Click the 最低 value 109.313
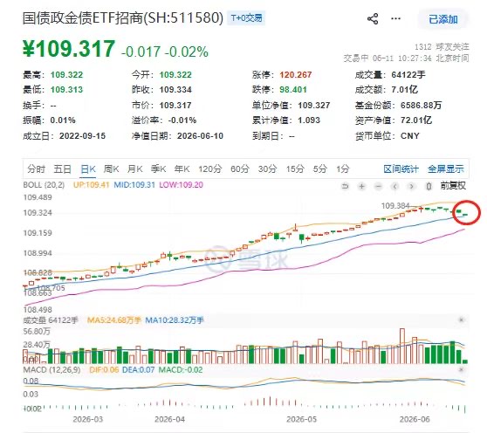The height and width of the screenshot is (433, 487). pos(67,89)
